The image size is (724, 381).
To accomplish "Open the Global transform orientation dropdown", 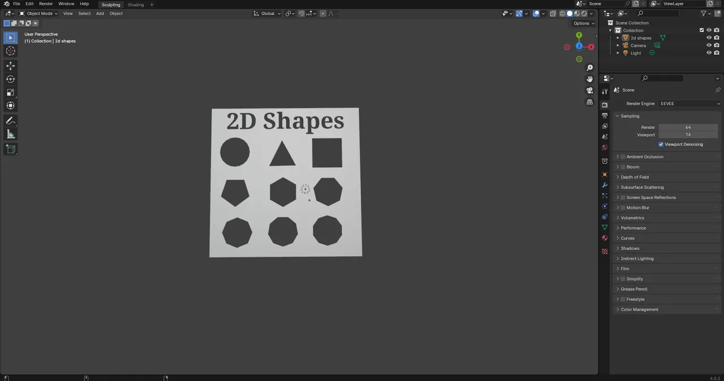I will (x=268, y=14).
